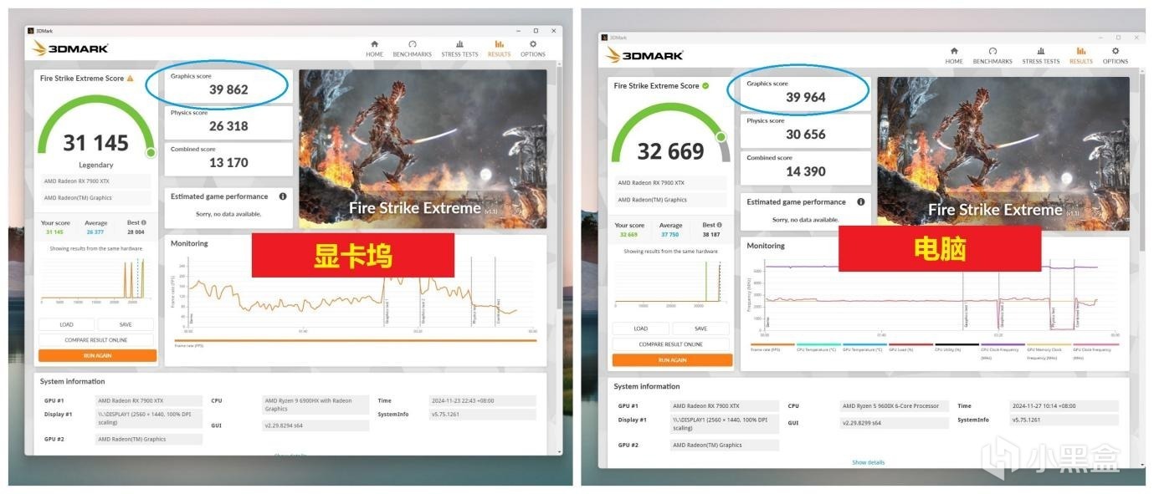Click Estimated game performance info icon, right window
The image size is (1154, 494).
[x=861, y=201]
